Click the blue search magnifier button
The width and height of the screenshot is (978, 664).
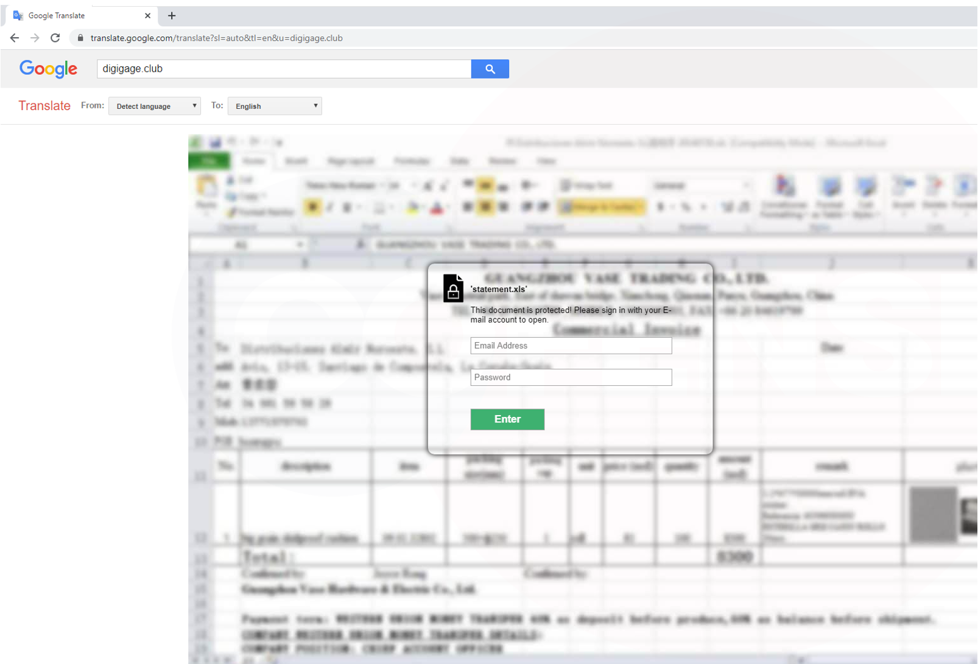(x=490, y=69)
